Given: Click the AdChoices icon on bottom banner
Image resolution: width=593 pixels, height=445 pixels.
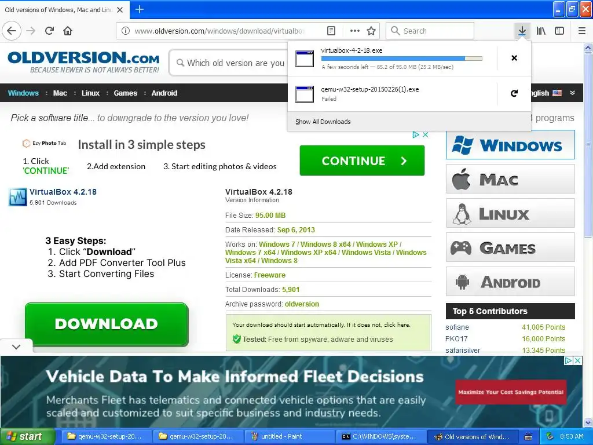Looking at the screenshot, I should tap(569, 360).
